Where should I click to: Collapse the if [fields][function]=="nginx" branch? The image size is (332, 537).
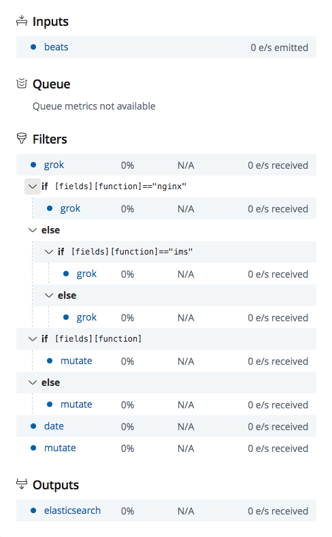pyautogui.click(x=33, y=186)
